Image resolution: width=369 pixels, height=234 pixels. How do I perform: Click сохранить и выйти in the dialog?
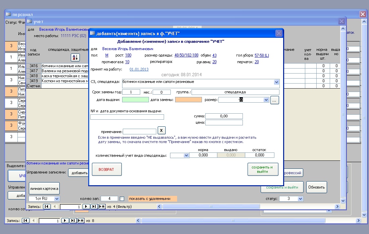click(x=263, y=169)
